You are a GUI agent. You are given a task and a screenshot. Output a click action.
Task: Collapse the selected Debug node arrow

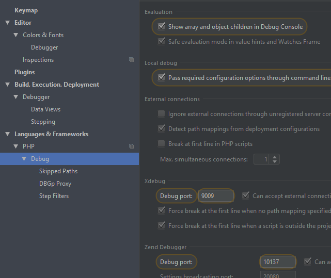(24, 159)
